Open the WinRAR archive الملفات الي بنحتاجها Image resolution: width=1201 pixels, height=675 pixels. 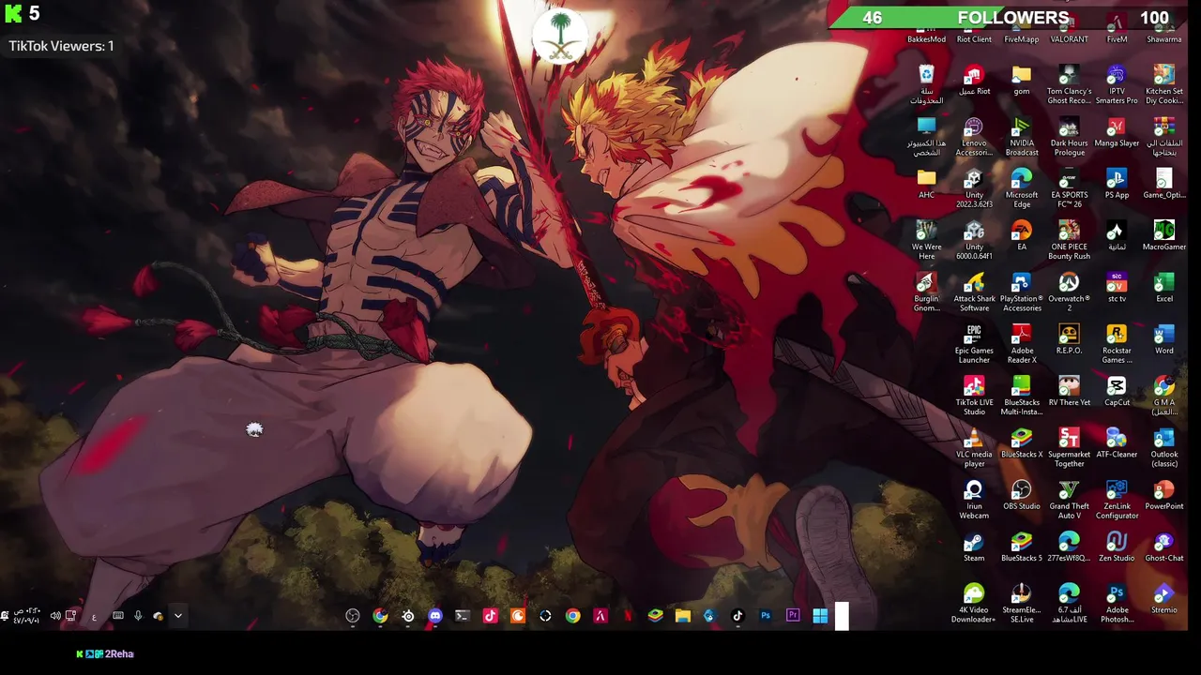coord(1164,136)
